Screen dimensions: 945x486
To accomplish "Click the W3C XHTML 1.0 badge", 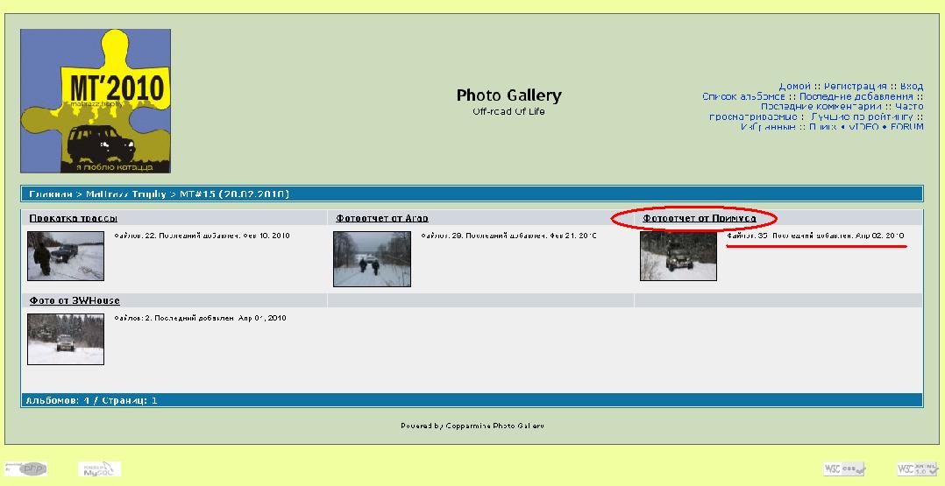I will [917, 469].
